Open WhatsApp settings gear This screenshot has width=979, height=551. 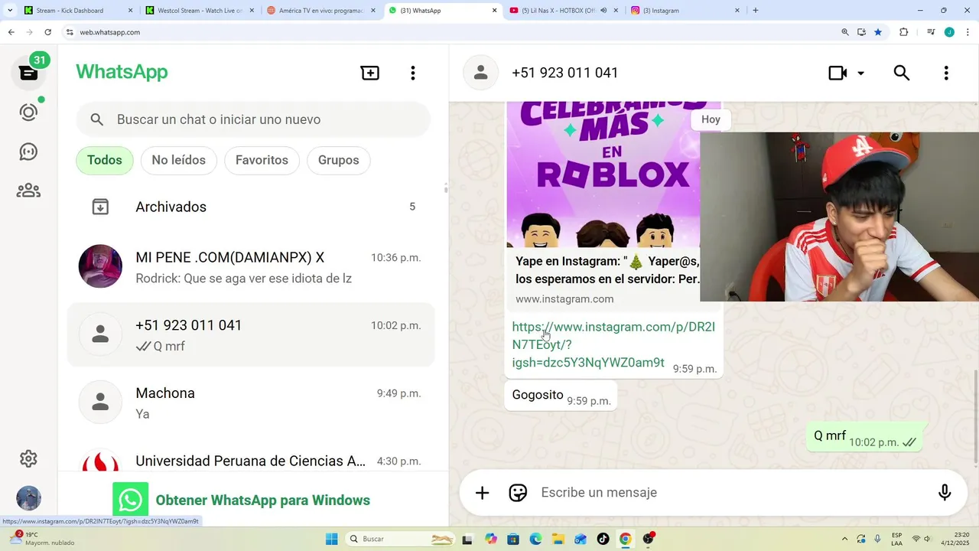pyautogui.click(x=28, y=458)
